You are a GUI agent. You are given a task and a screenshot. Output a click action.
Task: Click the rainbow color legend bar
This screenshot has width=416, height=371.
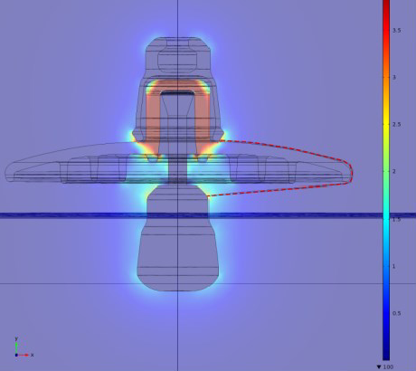click(386, 180)
